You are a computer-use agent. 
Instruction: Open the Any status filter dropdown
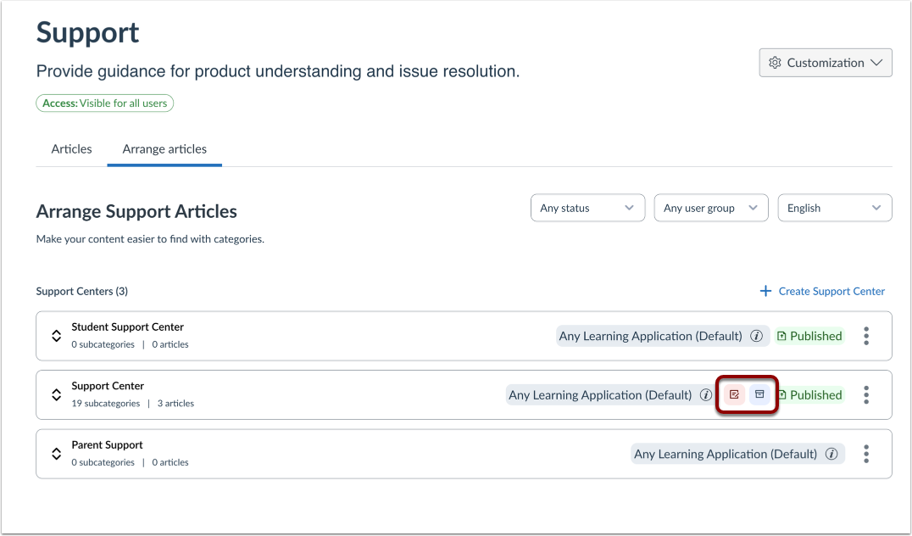[x=587, y=208]
